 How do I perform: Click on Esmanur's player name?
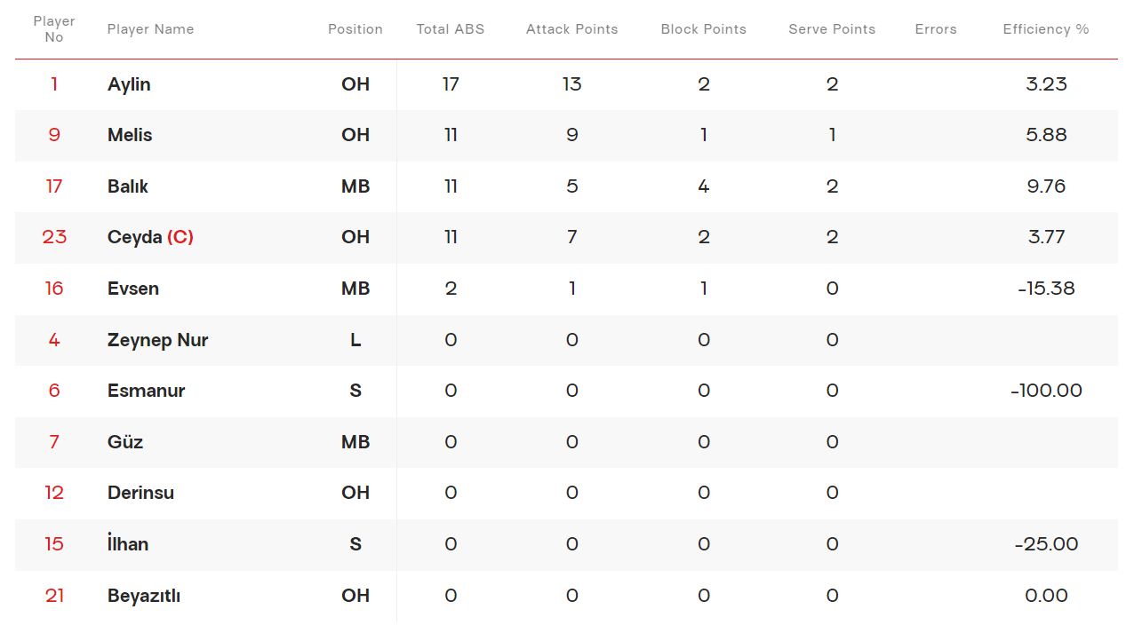146,391
